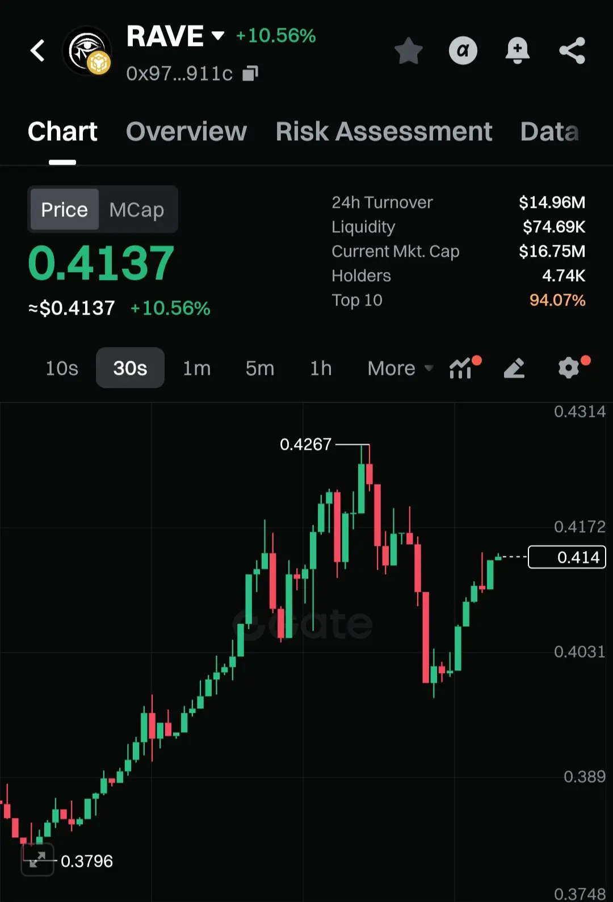Set a price alert with bell icon

coord(517,51)
